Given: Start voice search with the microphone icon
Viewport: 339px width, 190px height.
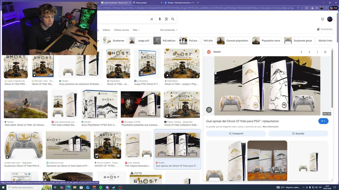Looking at the screenshot, I should tap(159, 19).
